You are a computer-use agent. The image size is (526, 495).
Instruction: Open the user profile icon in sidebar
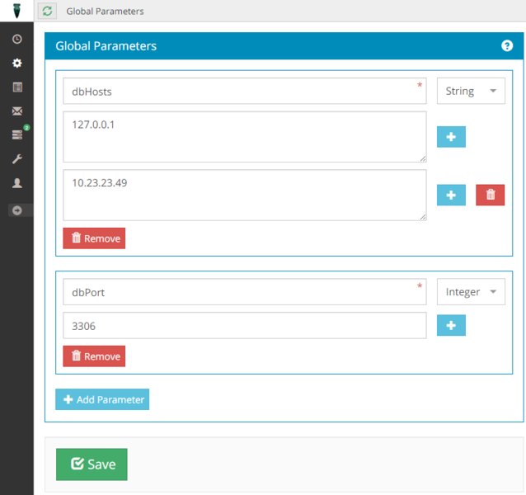pyautogui.click(x=17, y=183)
